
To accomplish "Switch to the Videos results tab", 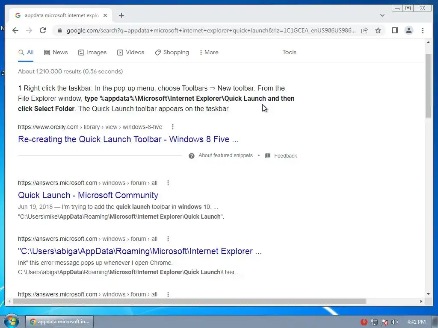I will [131, 53].
